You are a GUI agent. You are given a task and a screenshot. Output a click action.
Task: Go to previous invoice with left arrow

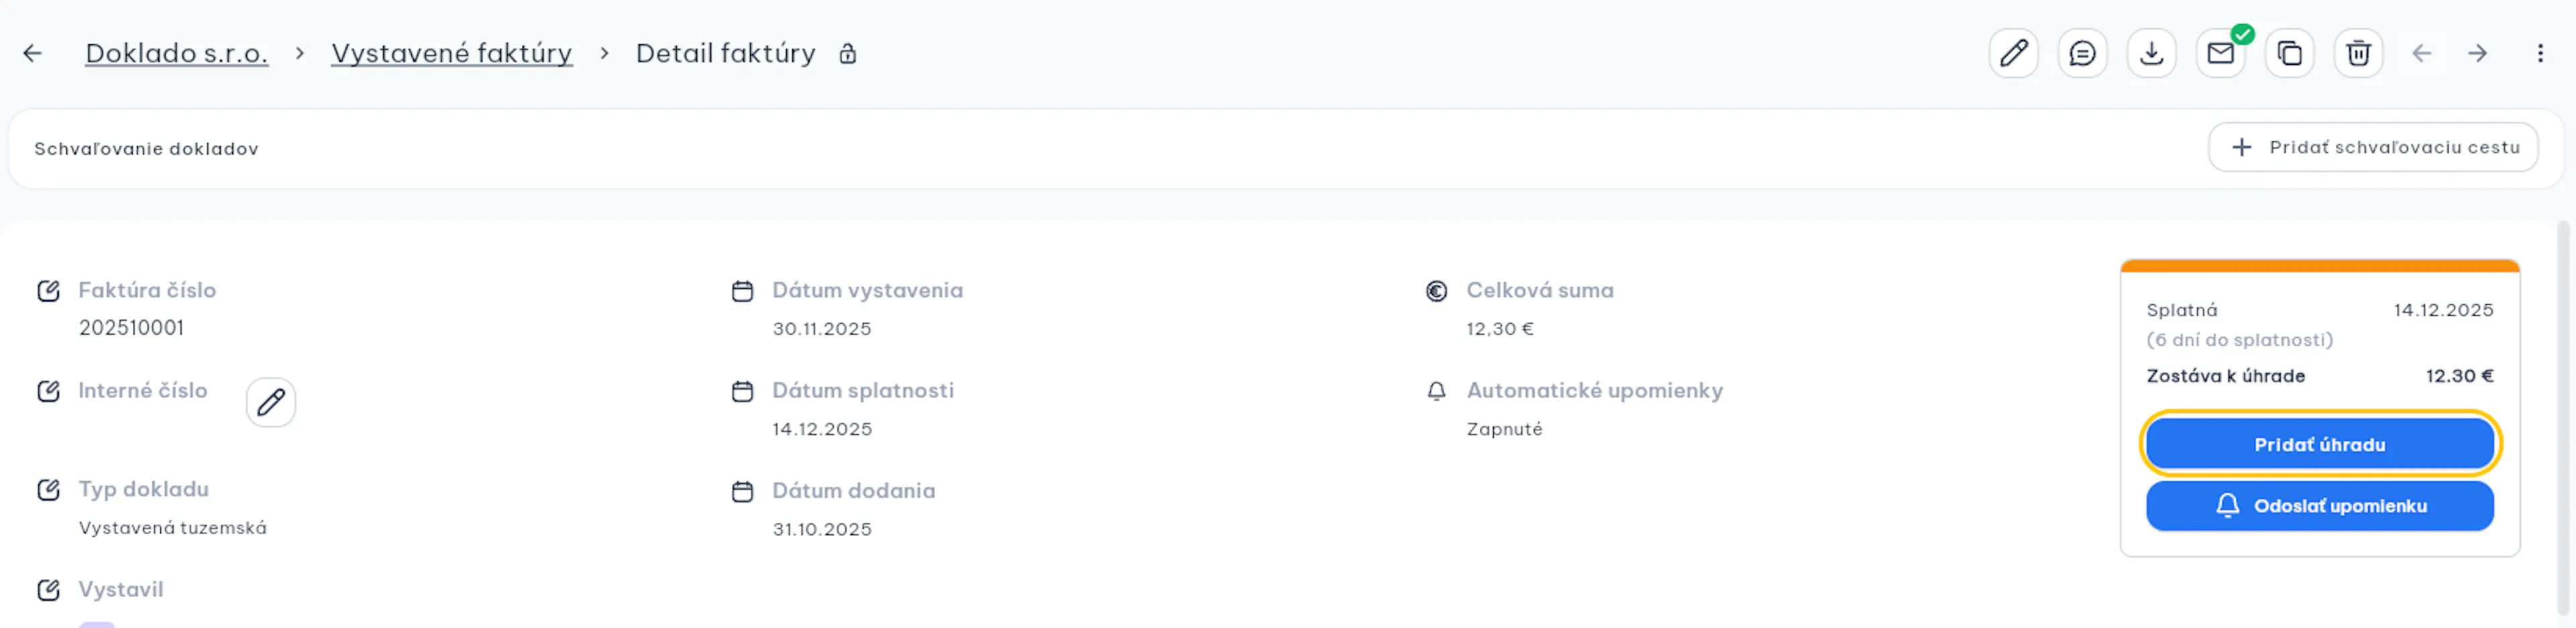click(x=2421, y=53)
